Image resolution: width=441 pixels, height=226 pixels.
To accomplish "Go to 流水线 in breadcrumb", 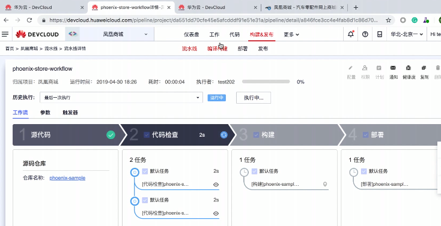I will coord(50,49).
